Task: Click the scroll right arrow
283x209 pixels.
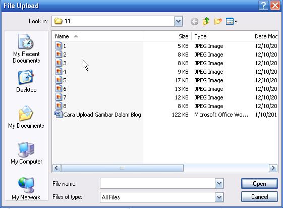Action: coord(273,168)
